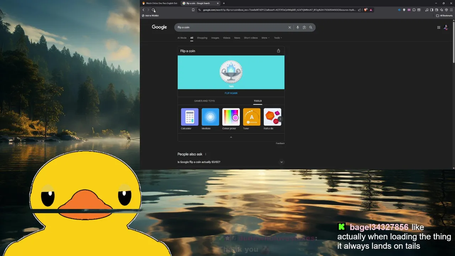Clear the search box with the X icon
455x256 pixels.
pos(289,27)
